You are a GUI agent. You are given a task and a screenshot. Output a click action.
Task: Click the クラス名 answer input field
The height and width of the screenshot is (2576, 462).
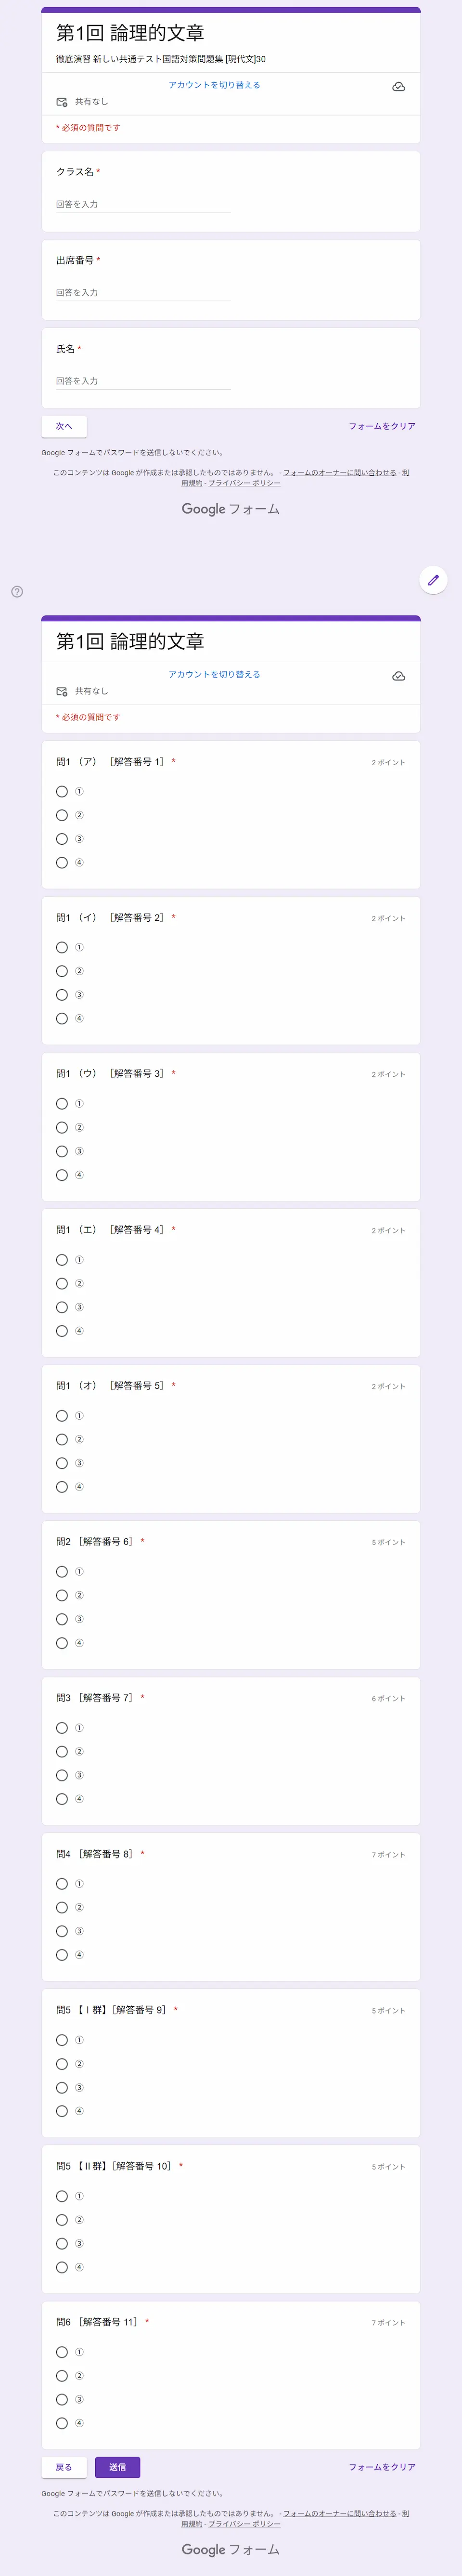pos(143,204)
